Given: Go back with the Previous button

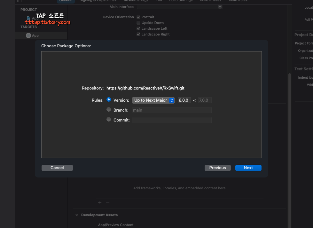Looking at the screenshot, I should click(x=218, y=168).
